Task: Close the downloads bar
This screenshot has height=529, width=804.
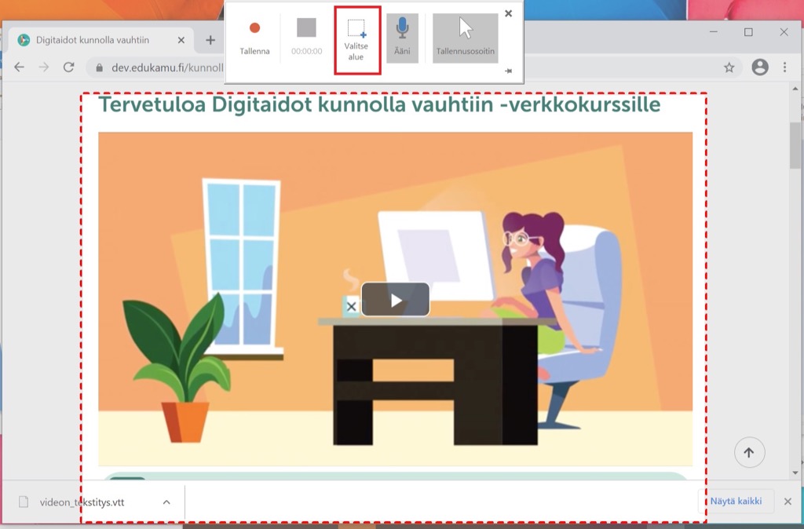Action: click(788, 502)
